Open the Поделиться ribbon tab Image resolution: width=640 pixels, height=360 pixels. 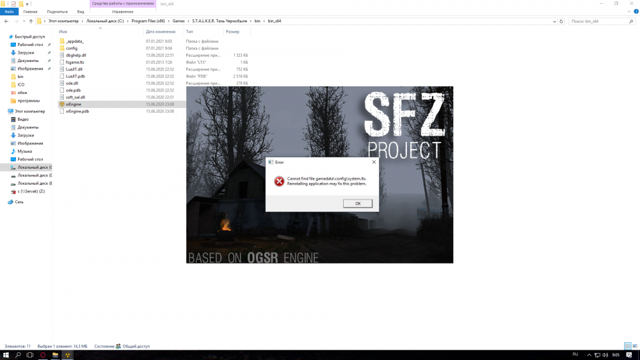(x=57, y=12)
